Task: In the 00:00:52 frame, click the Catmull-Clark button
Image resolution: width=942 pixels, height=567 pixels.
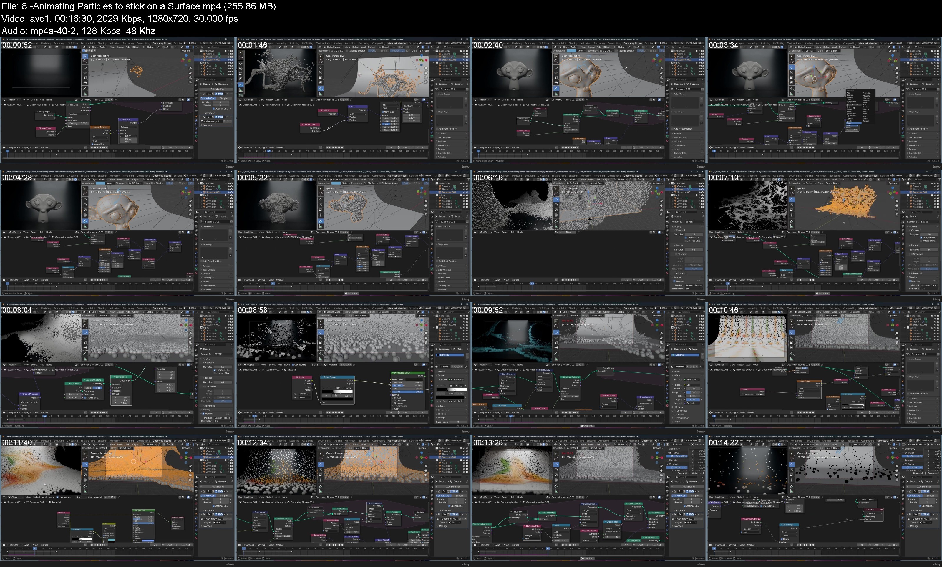Action: 208,99
